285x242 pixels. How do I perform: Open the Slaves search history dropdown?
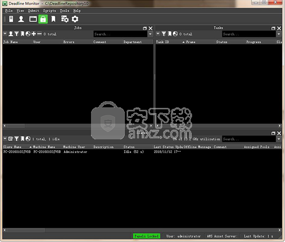(x=279, y=139)
